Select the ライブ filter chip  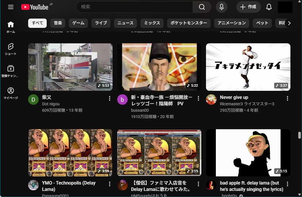(x=101, y=23)
